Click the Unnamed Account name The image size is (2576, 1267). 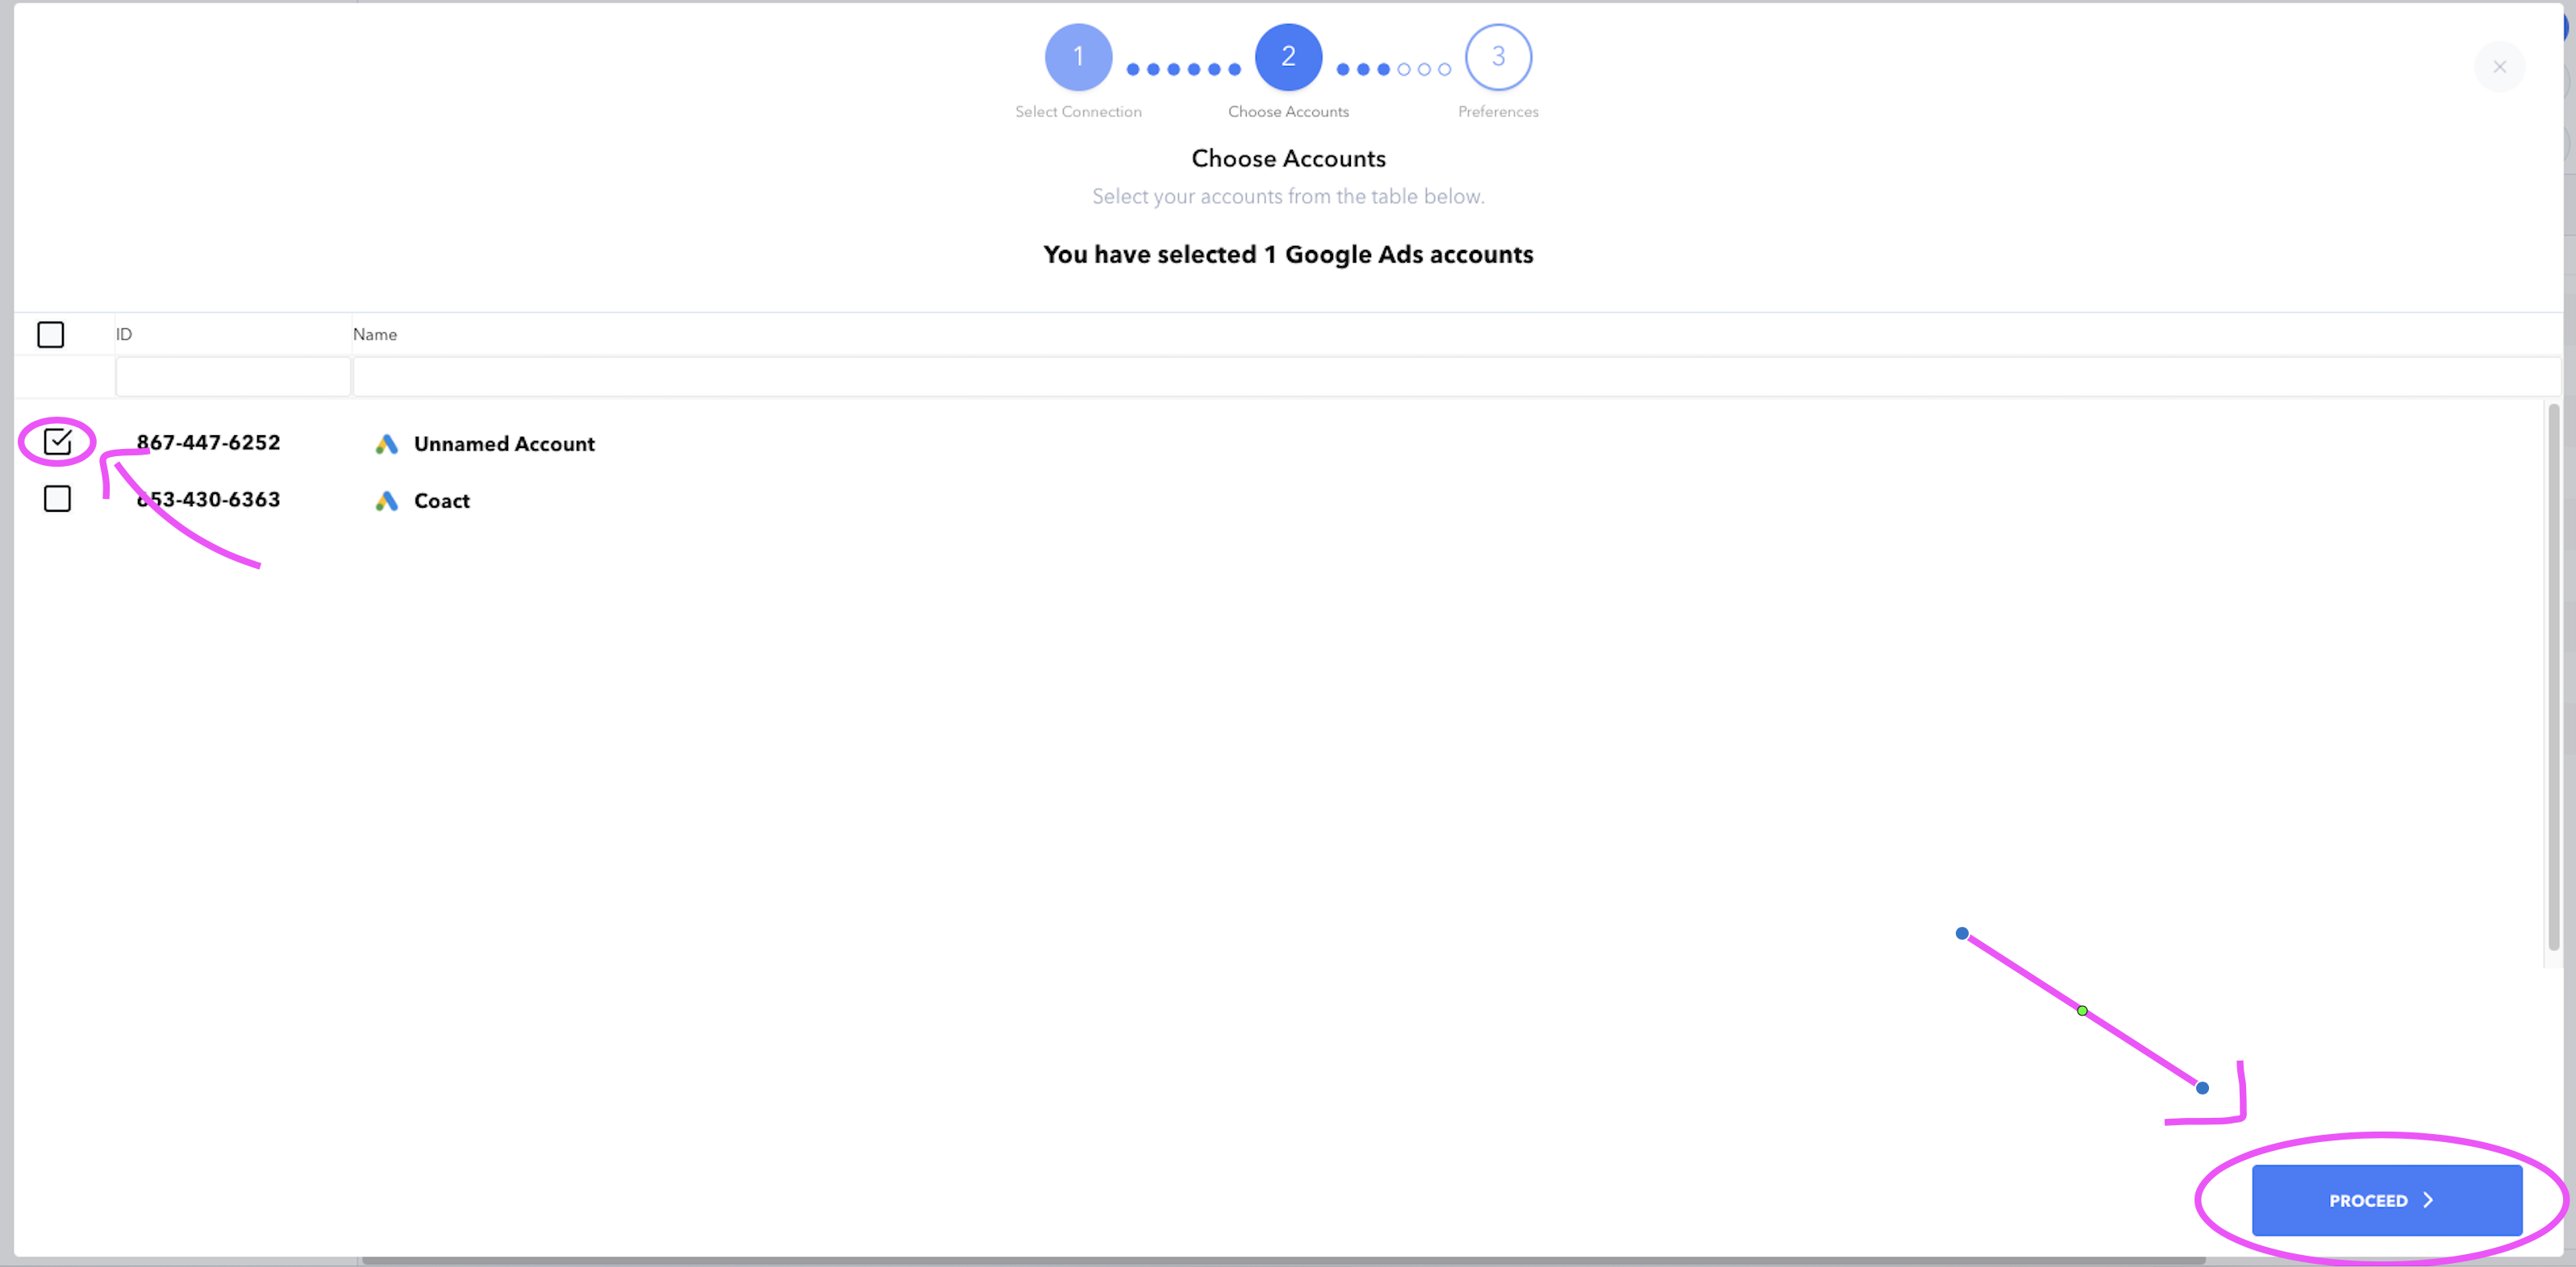[x=504, y=443]
